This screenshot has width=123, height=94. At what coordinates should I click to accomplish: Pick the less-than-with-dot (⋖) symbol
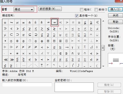pos(91,53)
